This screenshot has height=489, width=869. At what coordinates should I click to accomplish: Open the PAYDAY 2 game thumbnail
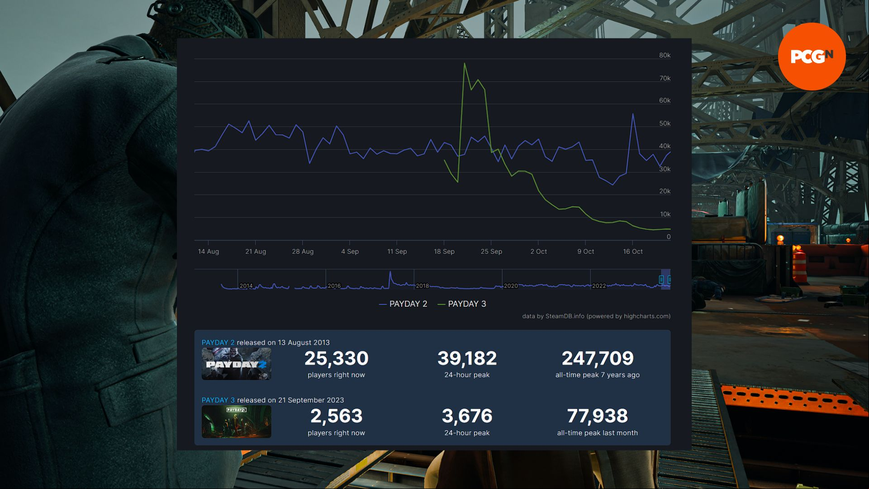pyautogui.click(x=236, y=364)
